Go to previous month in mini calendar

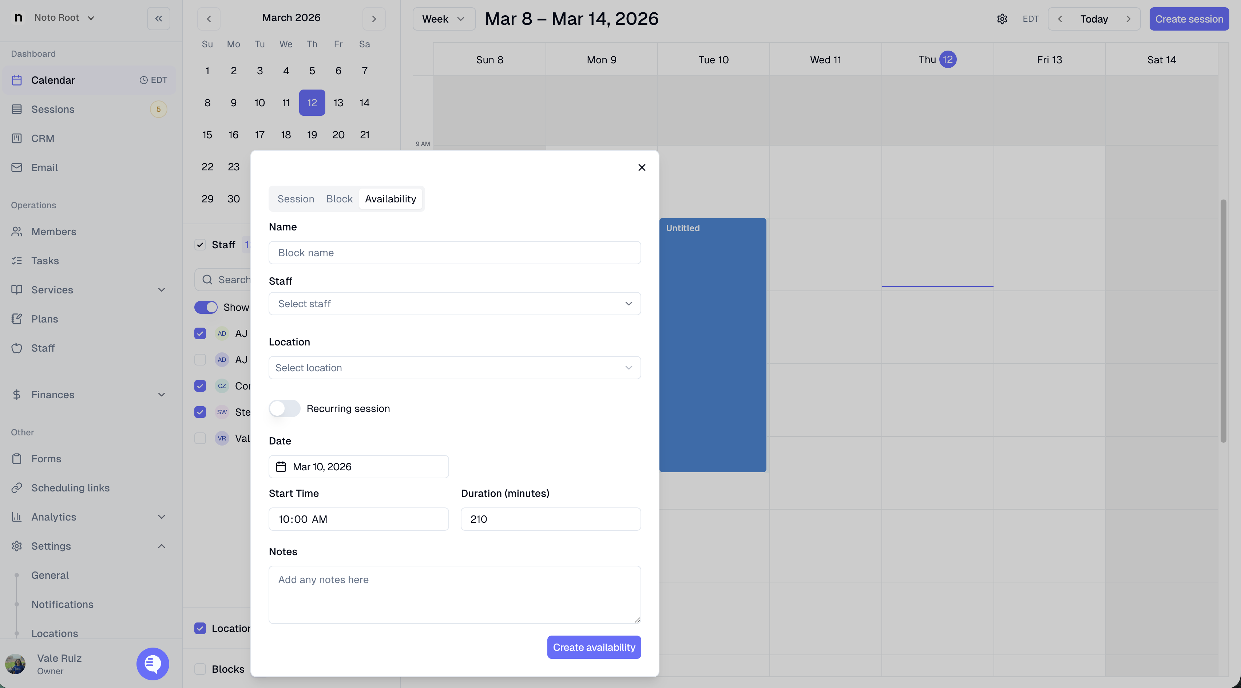click(209, 19)
